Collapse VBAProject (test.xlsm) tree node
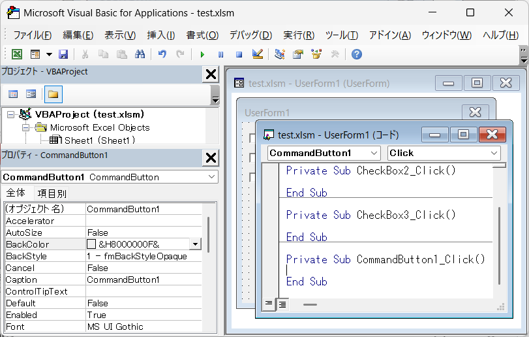The image size is (529, 337). tap(11, 115)
